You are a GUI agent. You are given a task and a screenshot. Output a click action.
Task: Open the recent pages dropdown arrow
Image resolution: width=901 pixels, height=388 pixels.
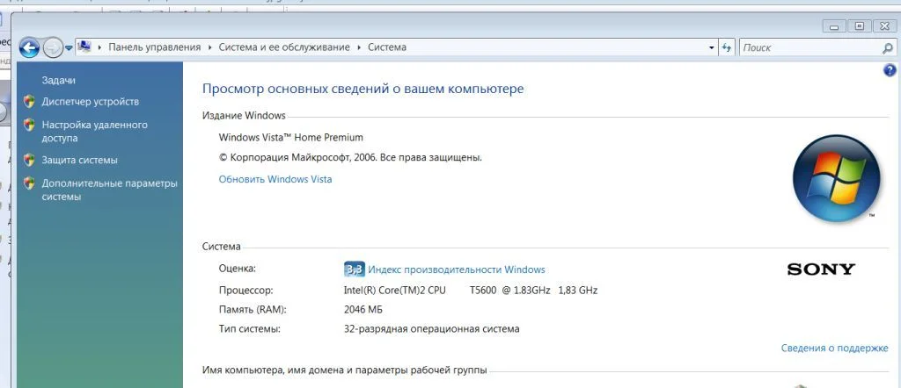point(69,48)
